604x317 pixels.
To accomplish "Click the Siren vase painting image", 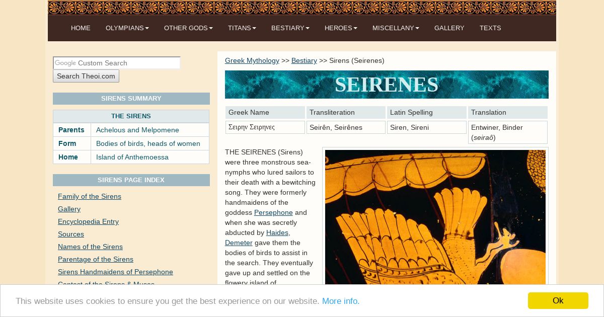I will tap(435, 217).
